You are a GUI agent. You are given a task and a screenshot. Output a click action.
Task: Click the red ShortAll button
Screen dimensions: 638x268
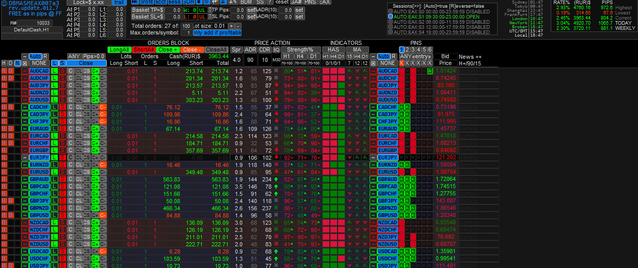[143, 49]
